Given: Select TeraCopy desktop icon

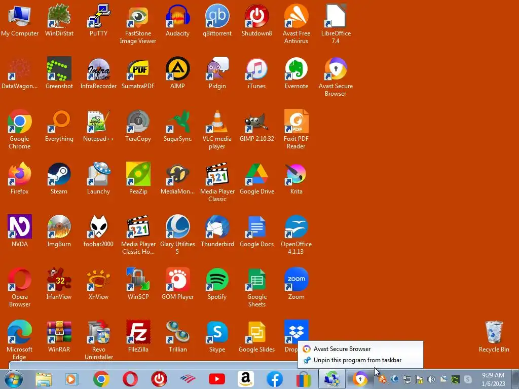Looking at the screenshot, I should 138,126.
